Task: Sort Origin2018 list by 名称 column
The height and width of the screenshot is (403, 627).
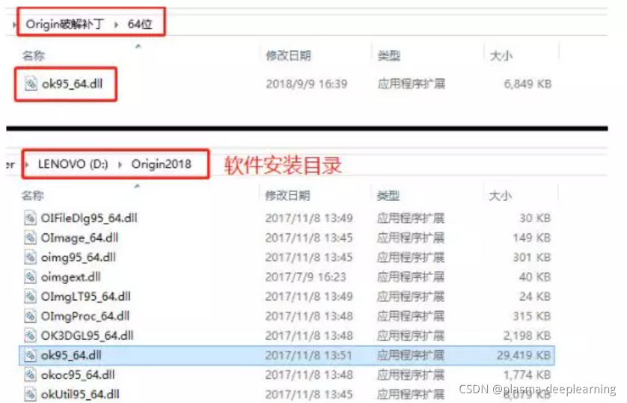Action: coord(33,195)
